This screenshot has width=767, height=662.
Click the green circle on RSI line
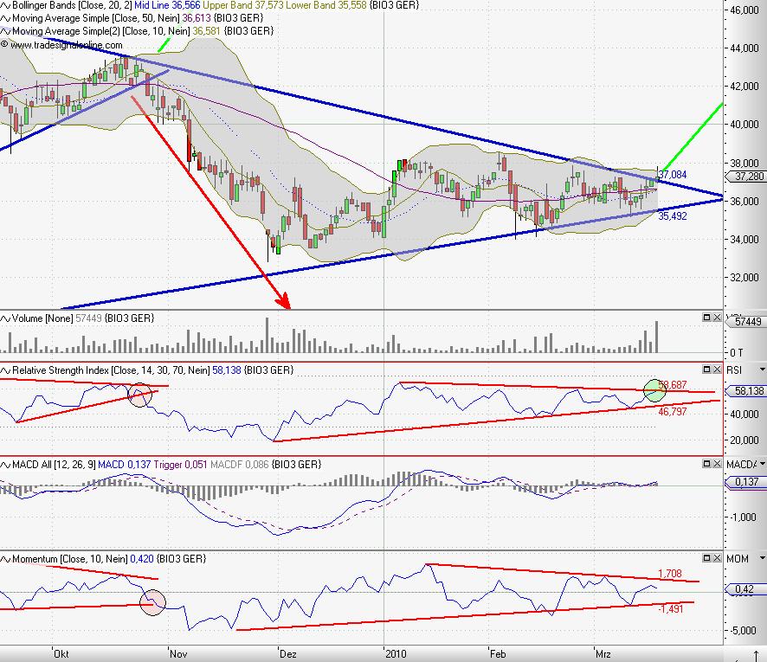tap(655, 390)
